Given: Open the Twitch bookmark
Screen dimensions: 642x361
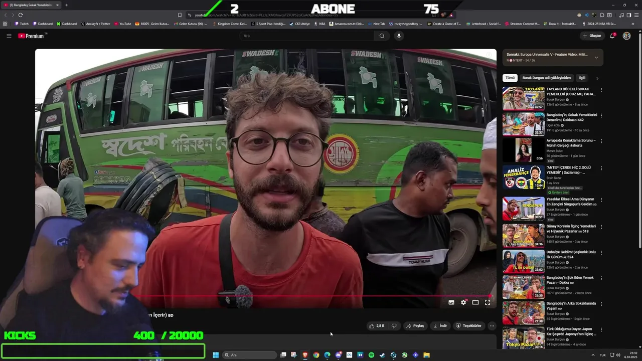Looking at the screenshot, I should 22,24.
